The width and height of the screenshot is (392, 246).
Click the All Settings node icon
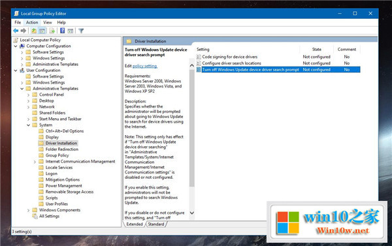[x=35, y=216]
